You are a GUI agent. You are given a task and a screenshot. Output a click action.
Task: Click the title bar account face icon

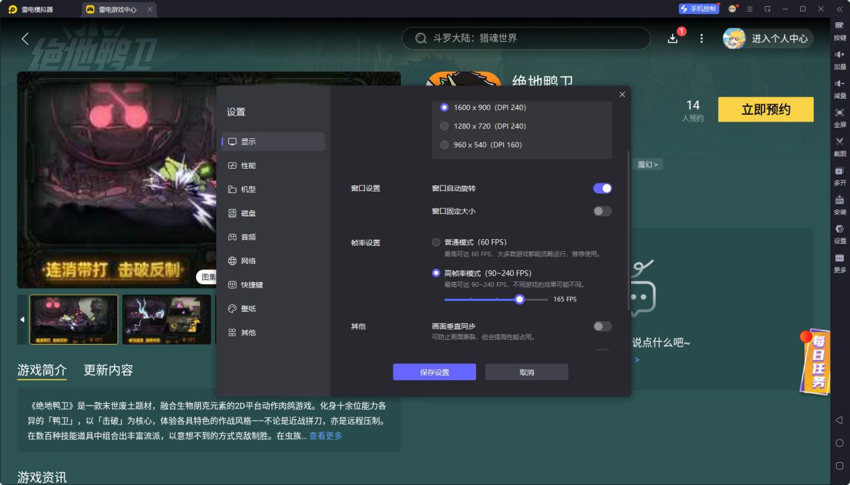(733, 9)
